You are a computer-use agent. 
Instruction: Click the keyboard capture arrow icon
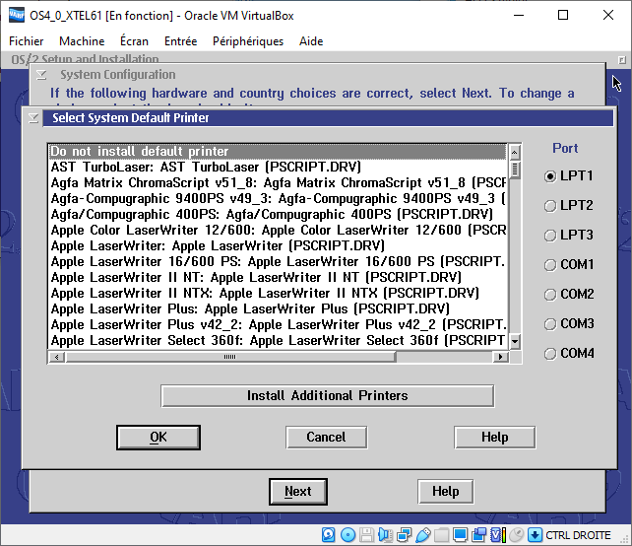[535, 535]
